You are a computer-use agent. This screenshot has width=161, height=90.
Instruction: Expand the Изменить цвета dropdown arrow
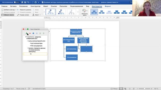tap(87, 11)
